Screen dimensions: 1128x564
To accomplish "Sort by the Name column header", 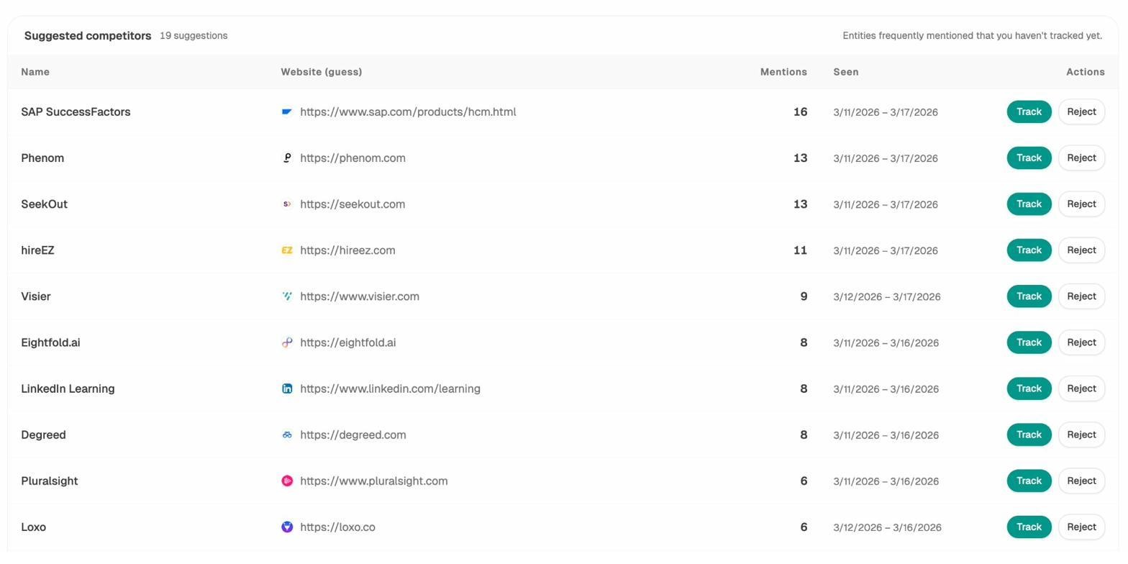I will (x=35, y=72).
